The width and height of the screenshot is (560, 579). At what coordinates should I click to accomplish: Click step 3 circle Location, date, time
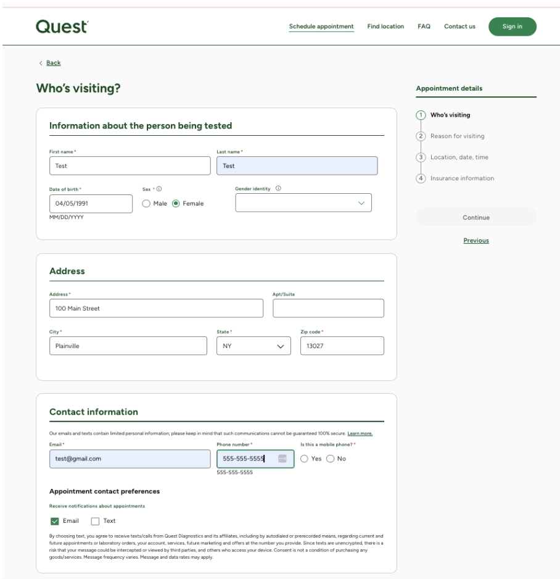tap(421, 157)
